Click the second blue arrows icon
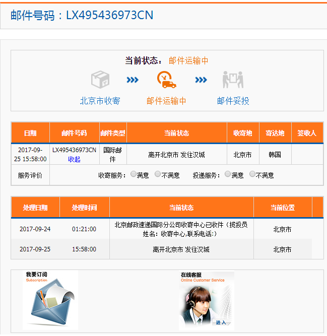Image resolution: width=327 pixels, height=336 pixels. click(x=201, y=80)
